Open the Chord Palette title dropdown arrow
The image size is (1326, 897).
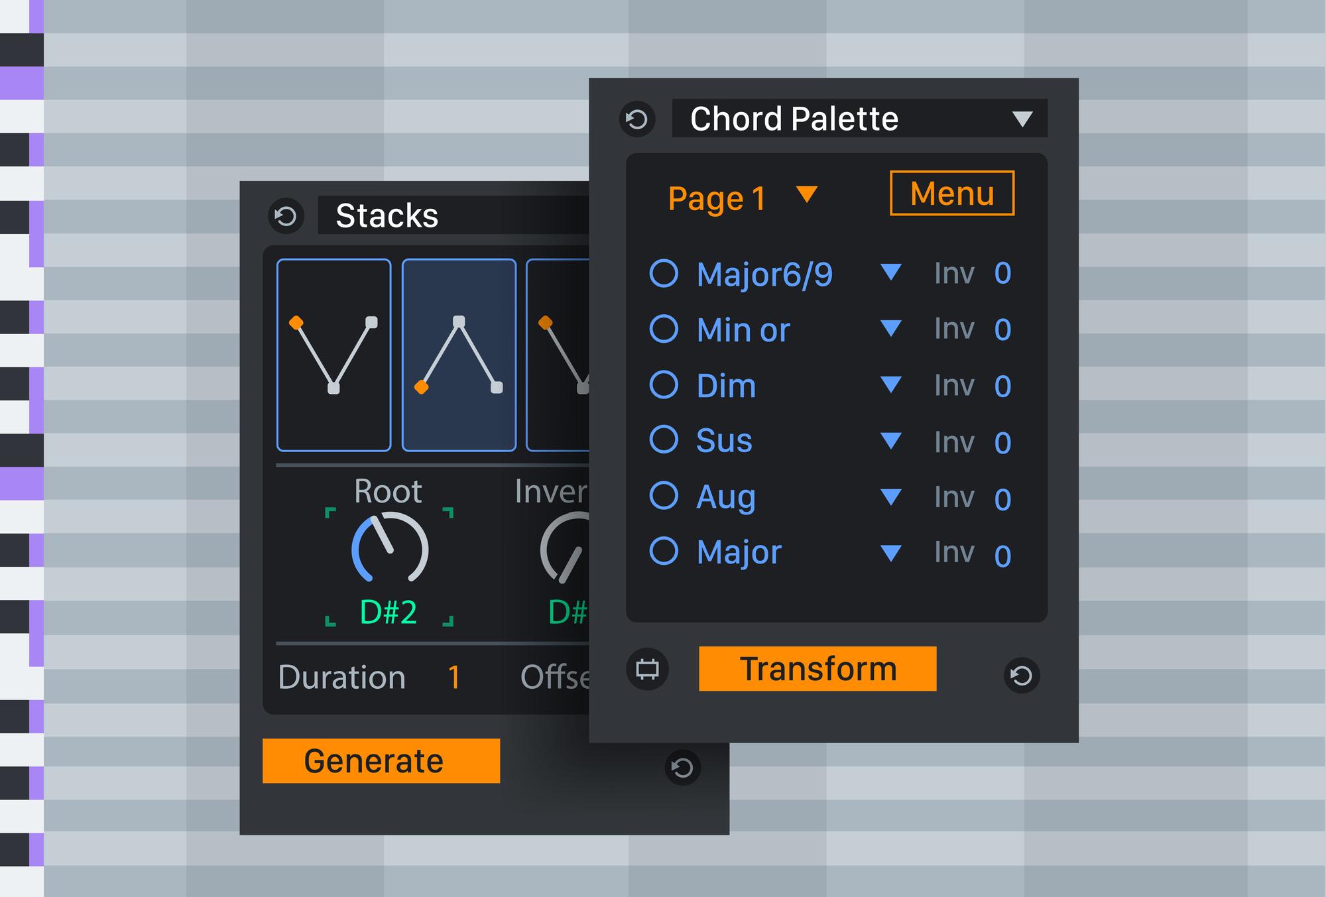(x=1022, y=119)
